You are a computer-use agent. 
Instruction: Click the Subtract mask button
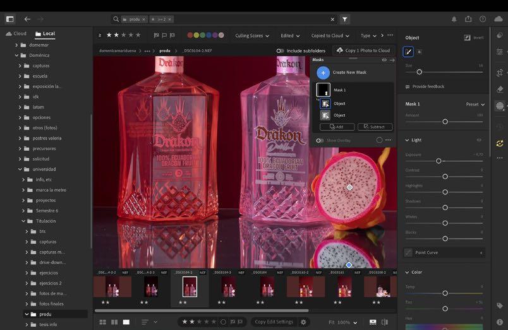click(x=375, y=127)
